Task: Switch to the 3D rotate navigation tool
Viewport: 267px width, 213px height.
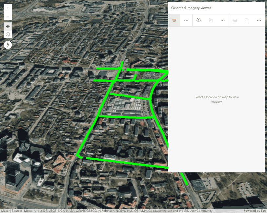Action: click(x=8, y=34)
